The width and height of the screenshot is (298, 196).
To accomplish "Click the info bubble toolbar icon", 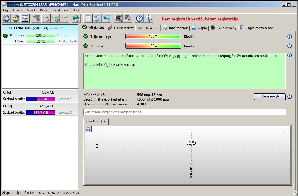I will click(x=149, y=18).
